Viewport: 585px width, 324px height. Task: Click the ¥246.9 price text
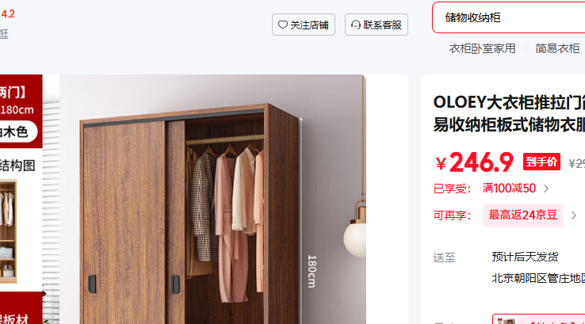tap(474, 162)
